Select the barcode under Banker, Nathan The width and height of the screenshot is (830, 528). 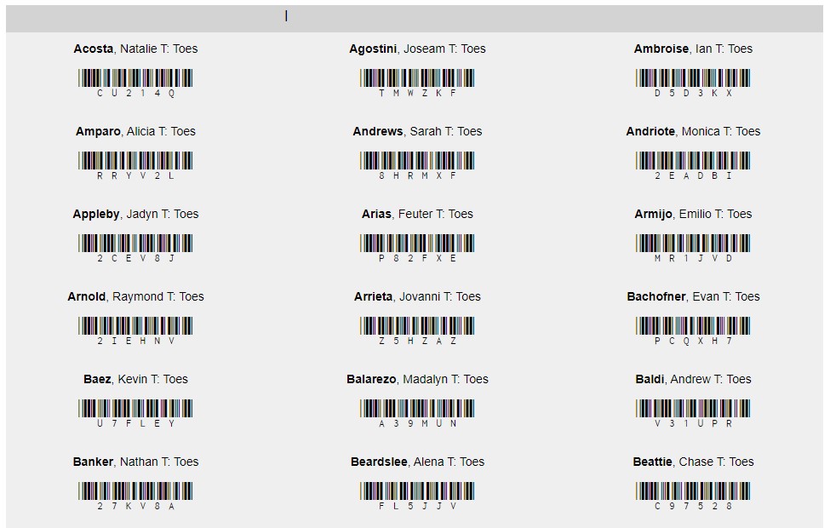(x=135, y=491)
